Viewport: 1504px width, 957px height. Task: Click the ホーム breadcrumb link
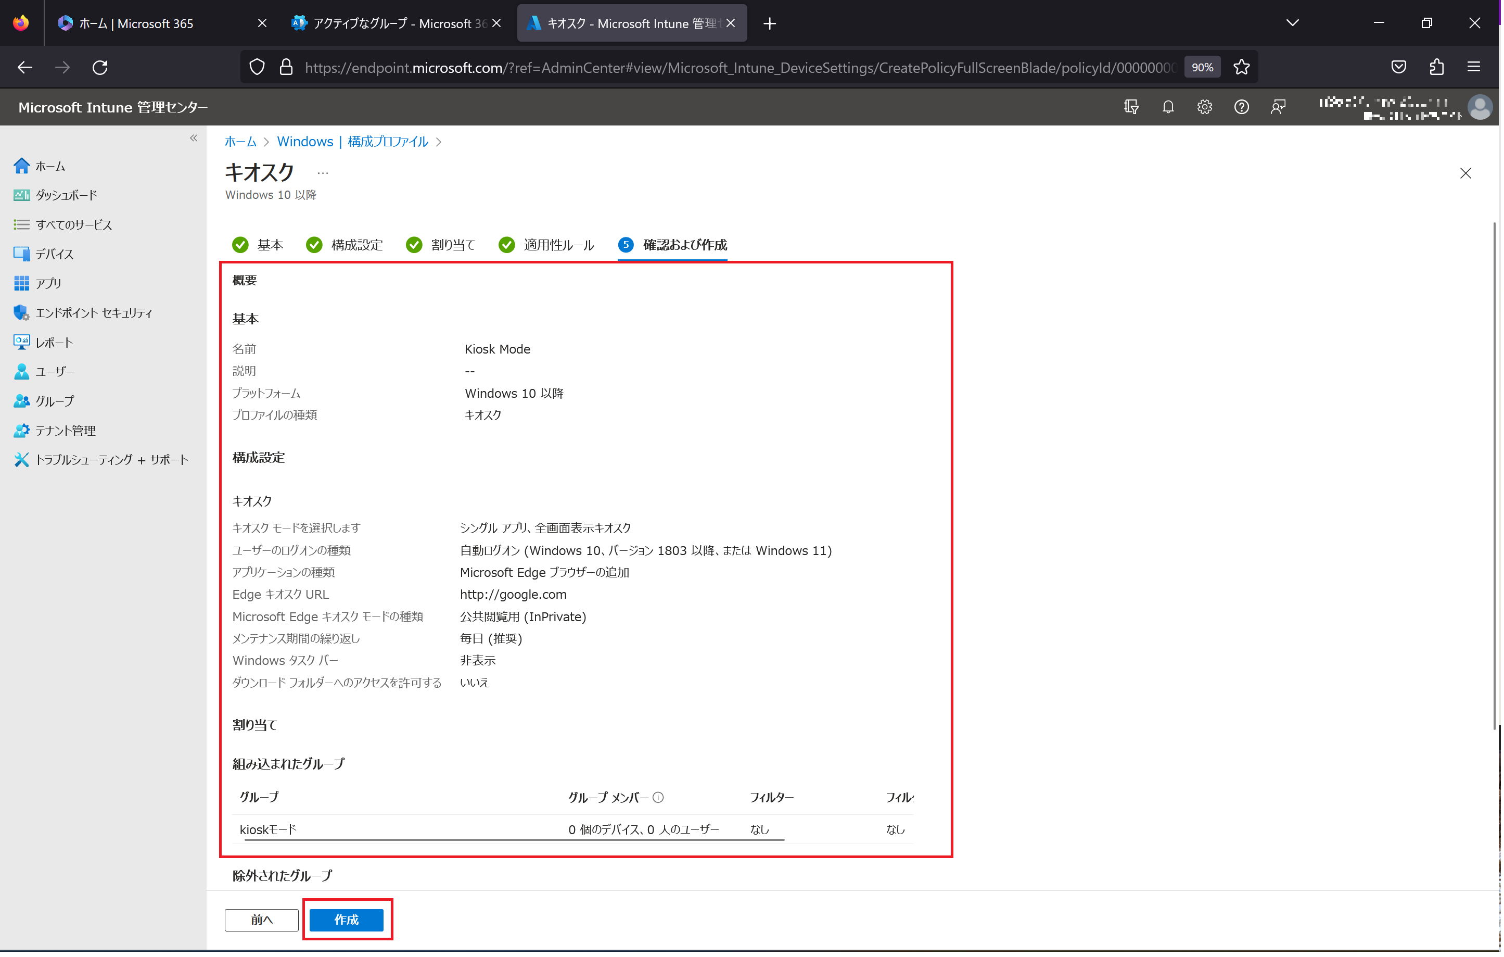point(241,142)
